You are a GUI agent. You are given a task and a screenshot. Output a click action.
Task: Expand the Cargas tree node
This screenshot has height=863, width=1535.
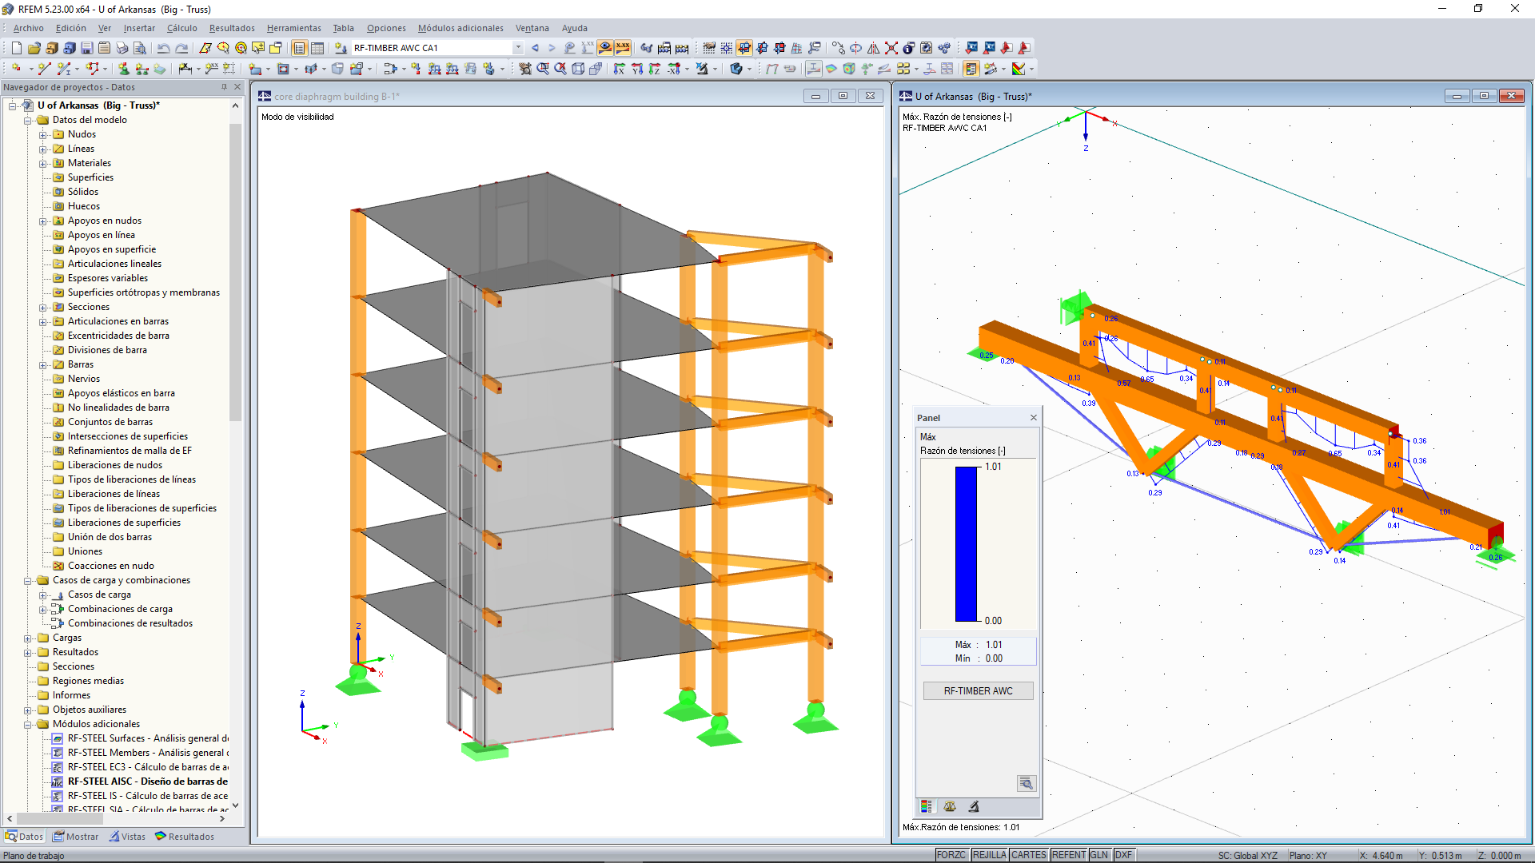28,638
